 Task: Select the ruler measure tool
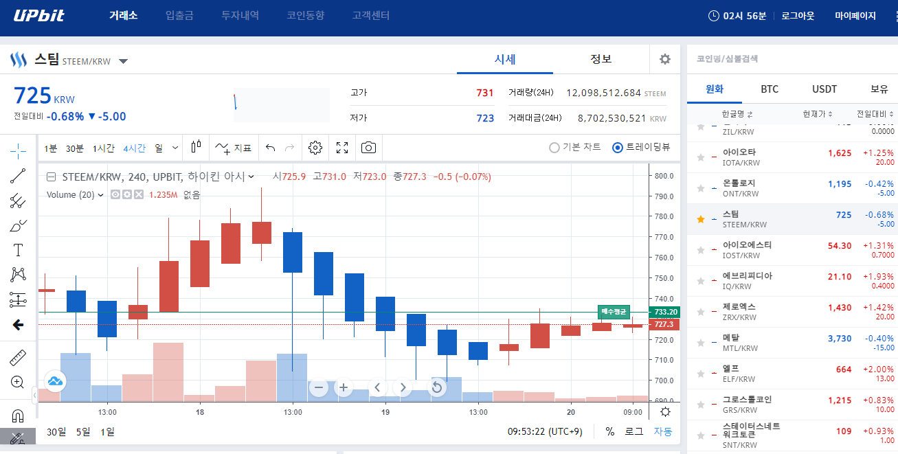(19, 357)
